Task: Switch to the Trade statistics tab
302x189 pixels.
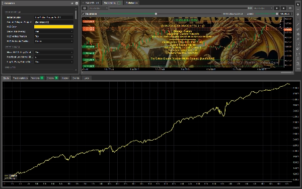Action: [x=20, y=78]
